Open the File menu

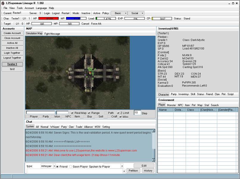[5, 8]
